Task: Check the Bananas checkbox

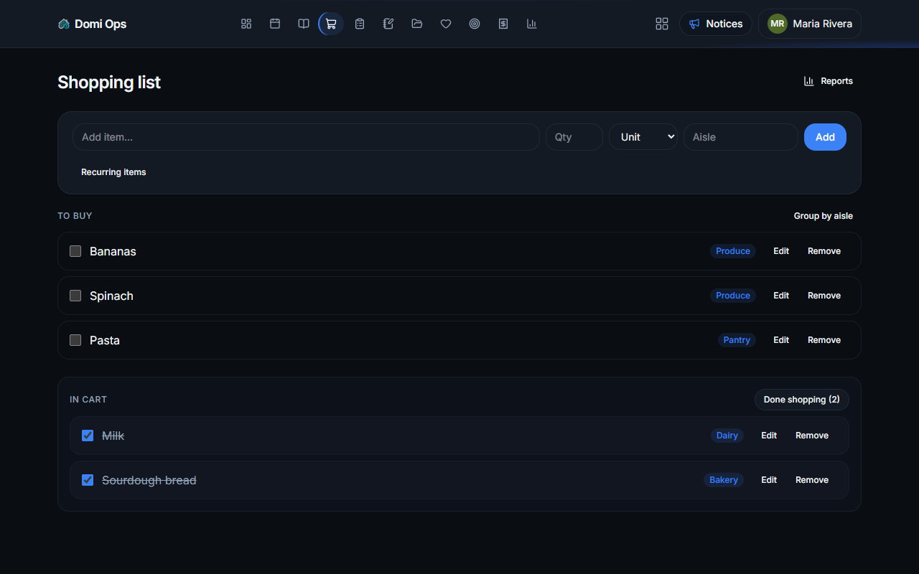Action: tap(75, 251)
